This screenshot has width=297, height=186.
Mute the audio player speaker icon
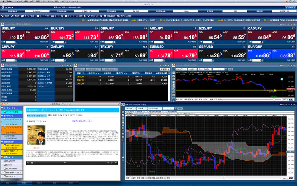click(28, 163)
